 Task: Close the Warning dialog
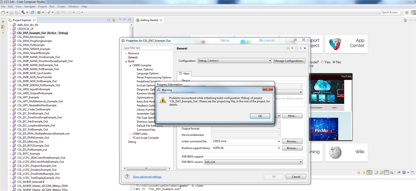coord(268,90)
